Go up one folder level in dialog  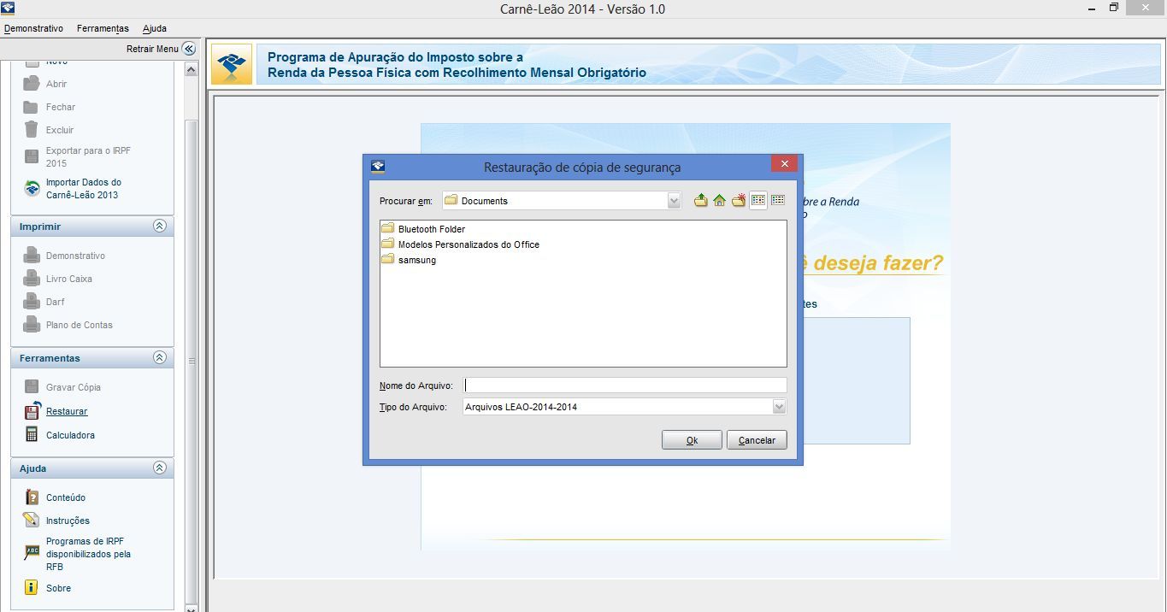tap(700, 201)
